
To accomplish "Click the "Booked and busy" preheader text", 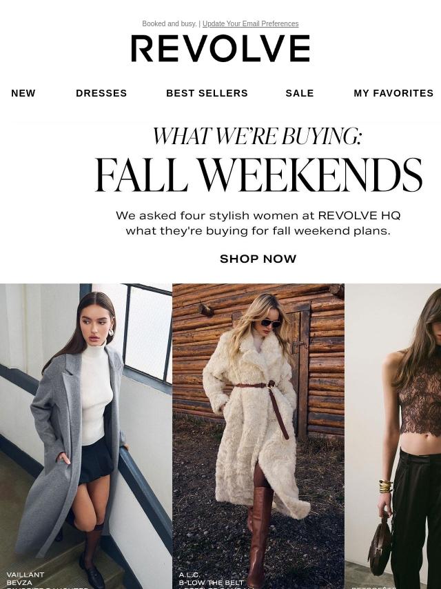I will click(x=170, y=23).
